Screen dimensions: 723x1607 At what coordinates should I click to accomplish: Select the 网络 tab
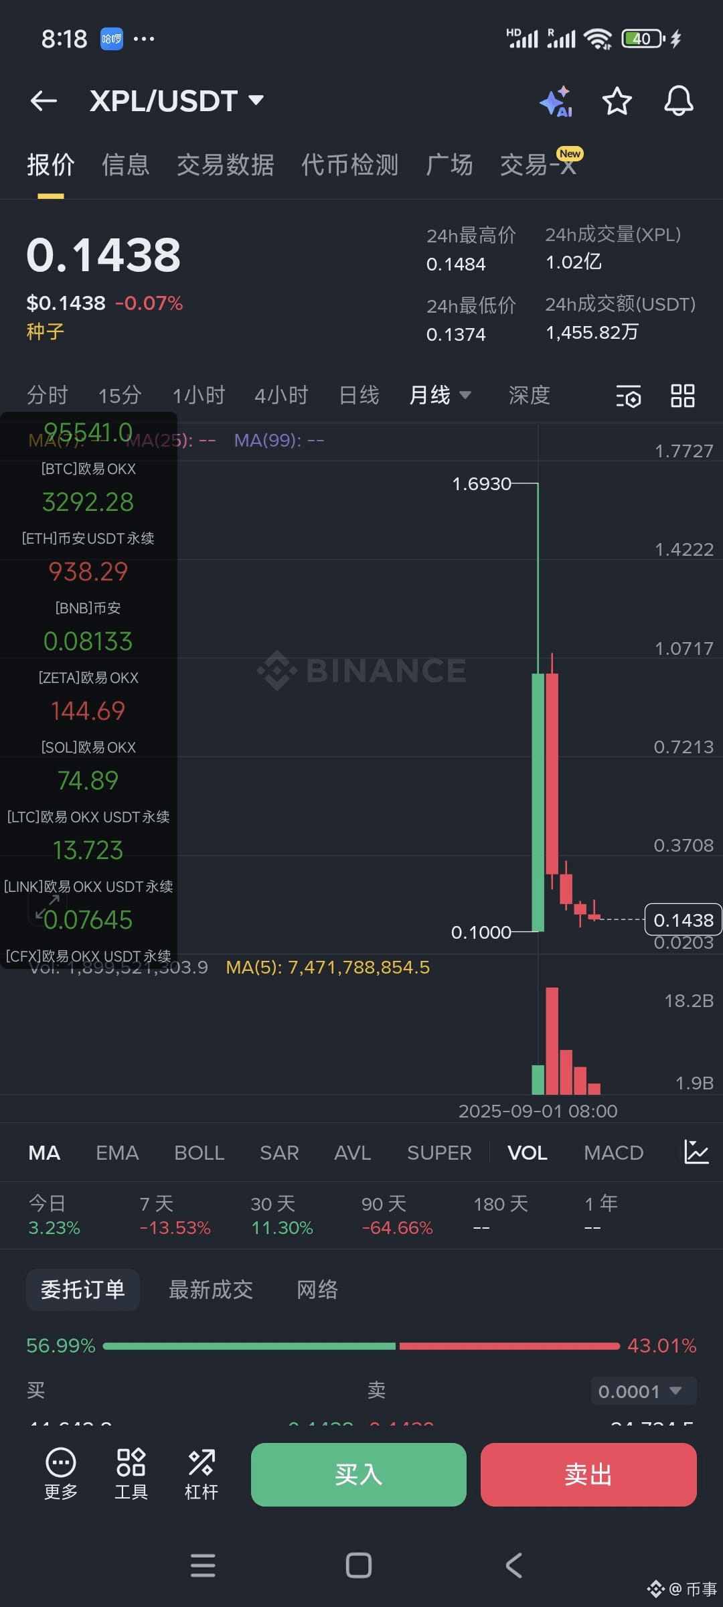pyautogui.click(x=317, y=1290)
